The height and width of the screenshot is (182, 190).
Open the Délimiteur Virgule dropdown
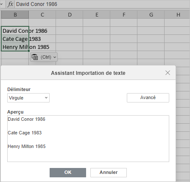click(x=28, y=98)
